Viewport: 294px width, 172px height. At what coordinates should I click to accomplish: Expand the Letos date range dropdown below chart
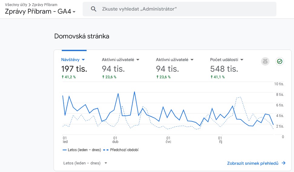106,163
